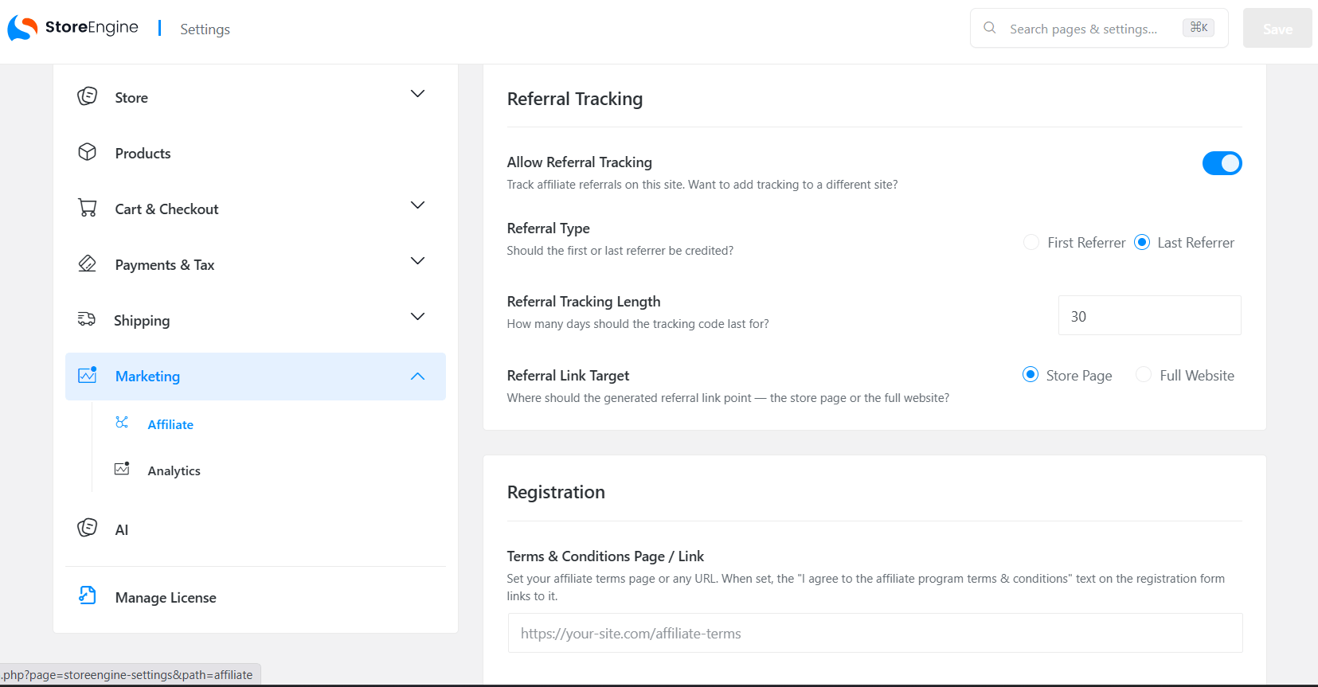Select the Marketing menu item
The height and width of the screenshot is (687, 1318).
tap(256, 377)
